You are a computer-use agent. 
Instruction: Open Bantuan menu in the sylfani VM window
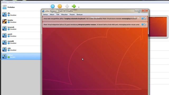(79, 15)
